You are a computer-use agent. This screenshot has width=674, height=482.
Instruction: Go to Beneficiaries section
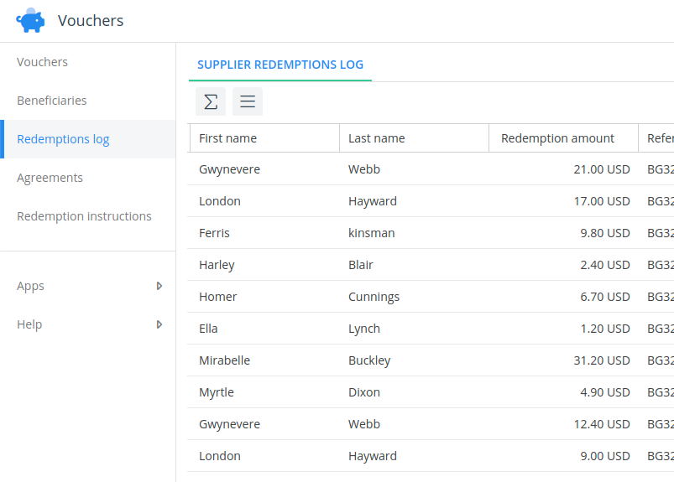(x=52, y=101)
